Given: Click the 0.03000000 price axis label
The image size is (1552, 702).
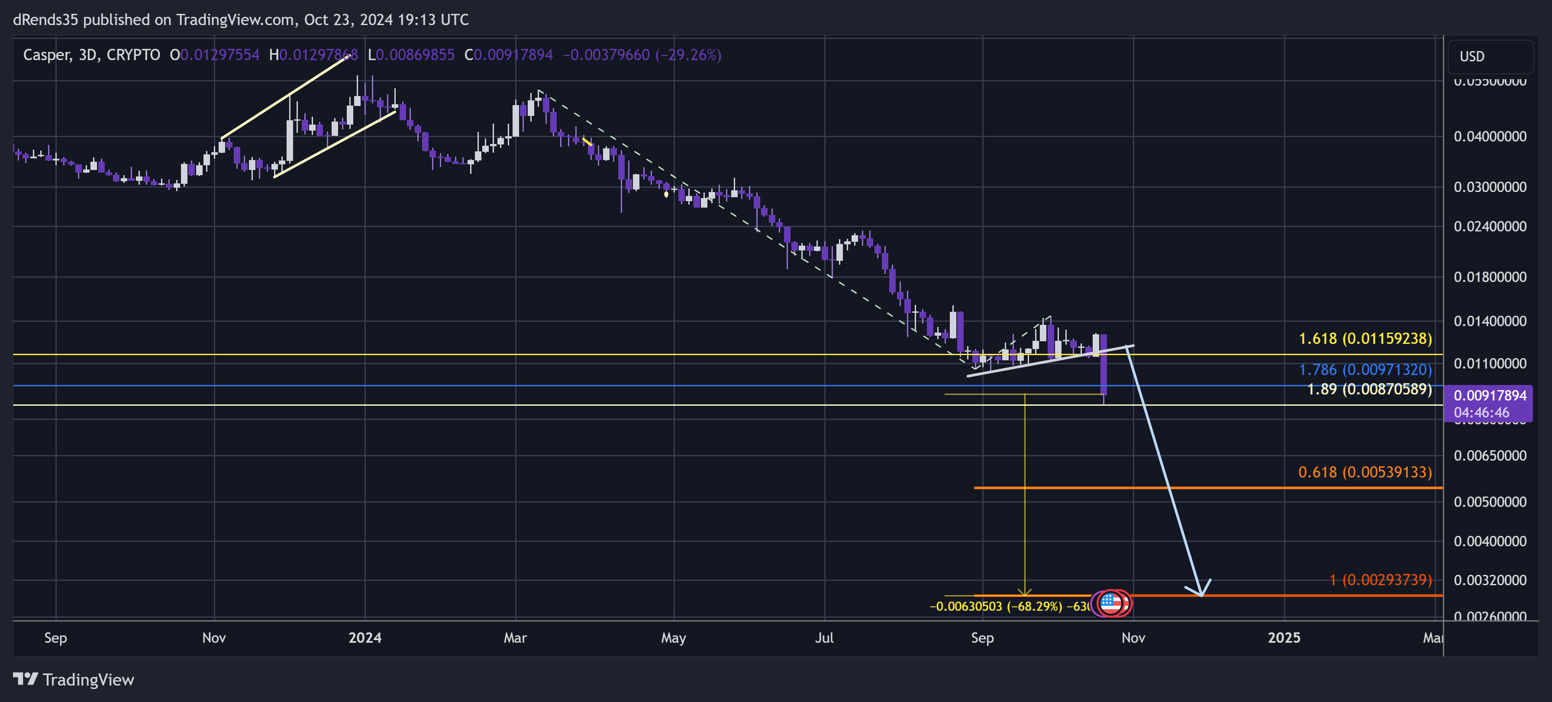Looking at the screenshot, I should (1490, 187).
